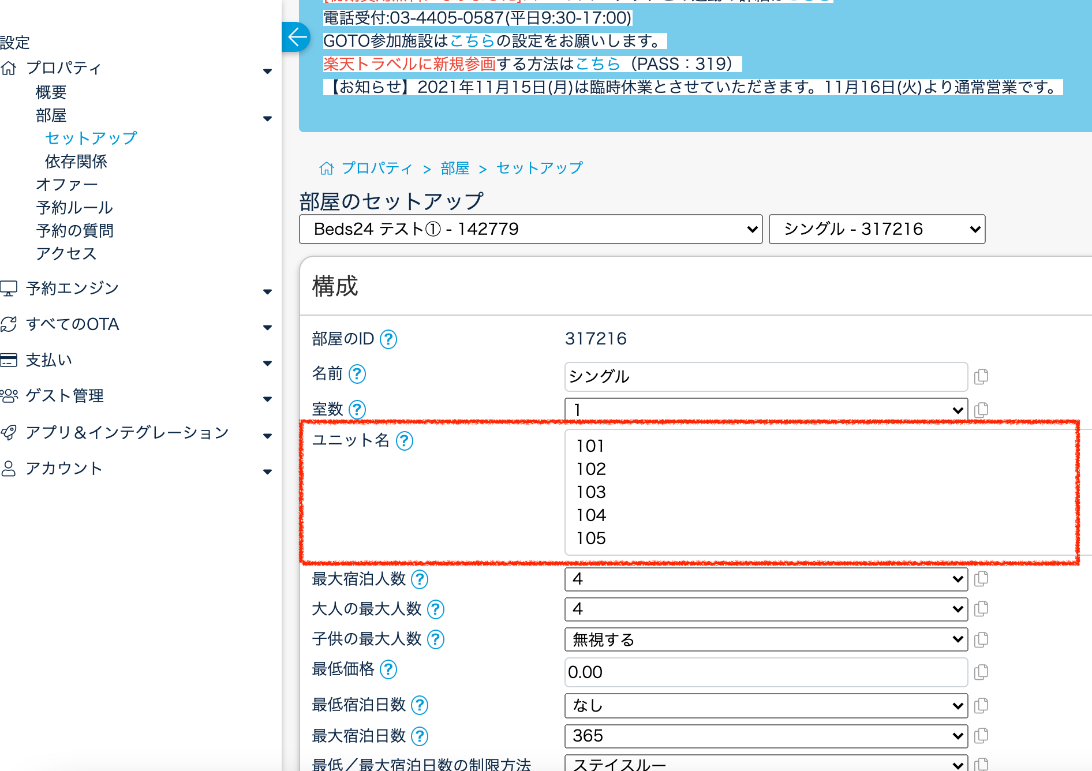Image resolution: width=1092 pixels, height=771 pixels.
Task: Click help icon beside ユニット名 label
Action: tap(405, 441)
